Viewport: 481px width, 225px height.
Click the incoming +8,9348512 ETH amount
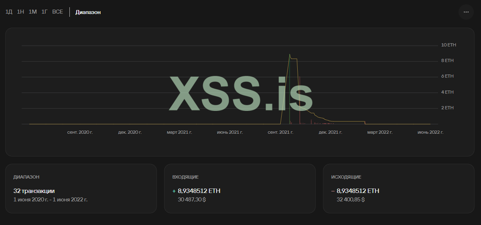[196, 191]
